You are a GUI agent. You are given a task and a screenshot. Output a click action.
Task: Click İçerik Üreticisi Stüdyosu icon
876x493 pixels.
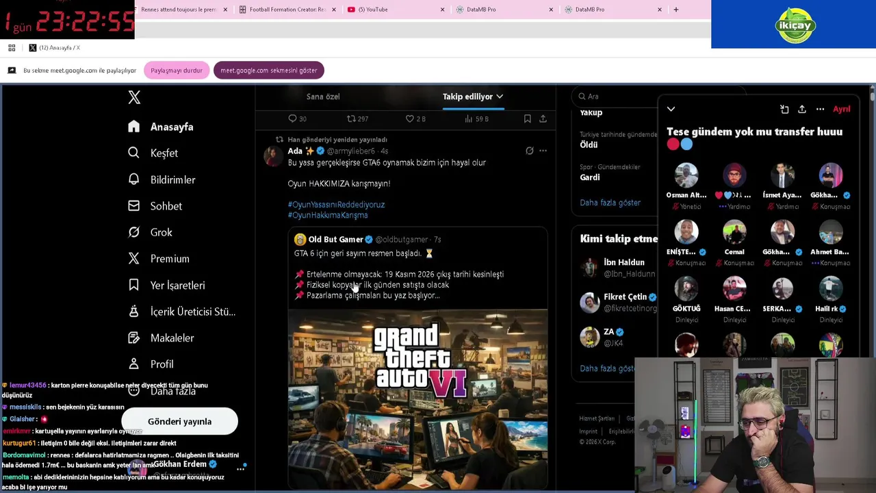tap(134, 312)
